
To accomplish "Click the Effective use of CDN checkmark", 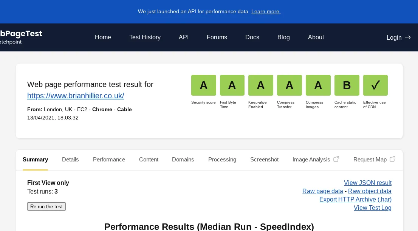I will (x=375, y=85).
